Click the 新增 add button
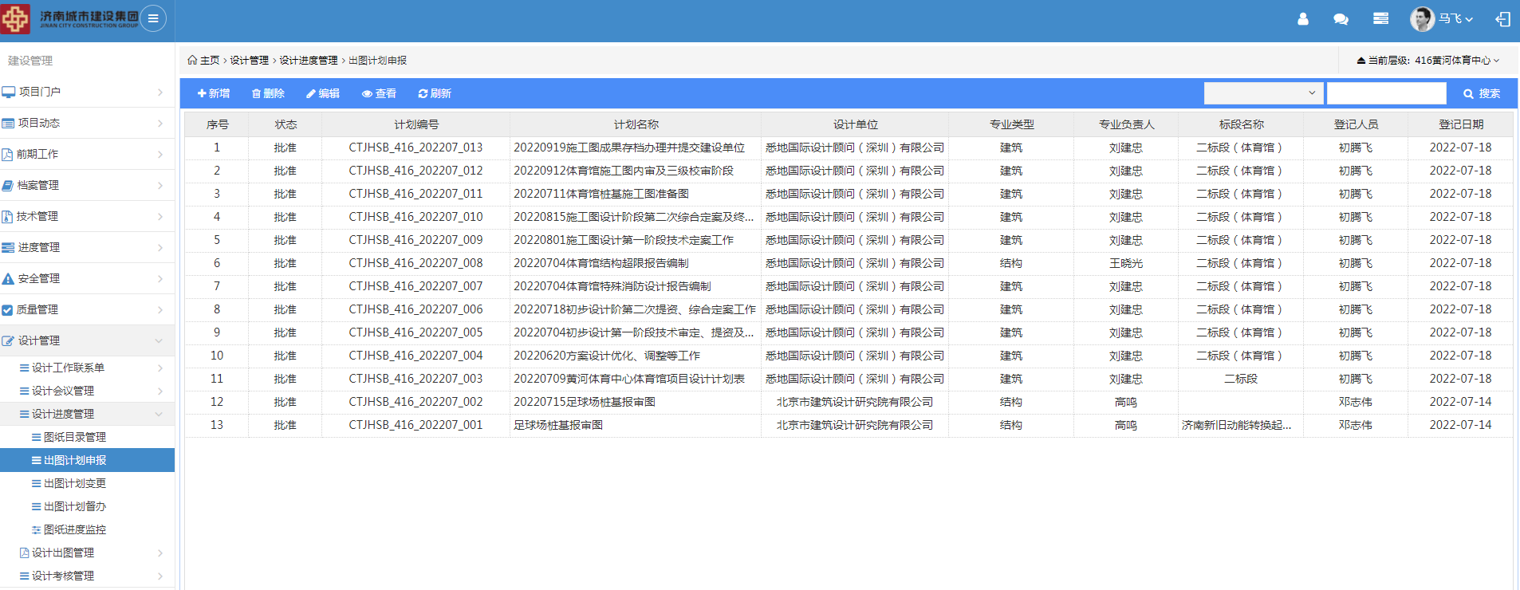The image size is (1520, 590). coord(214,93)
